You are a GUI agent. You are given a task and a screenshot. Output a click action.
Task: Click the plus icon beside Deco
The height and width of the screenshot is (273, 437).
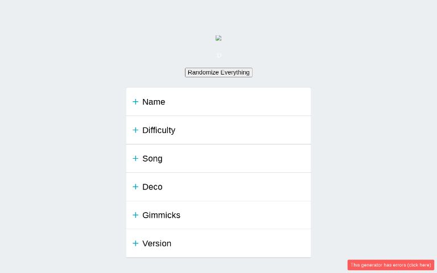click(135, 187)
